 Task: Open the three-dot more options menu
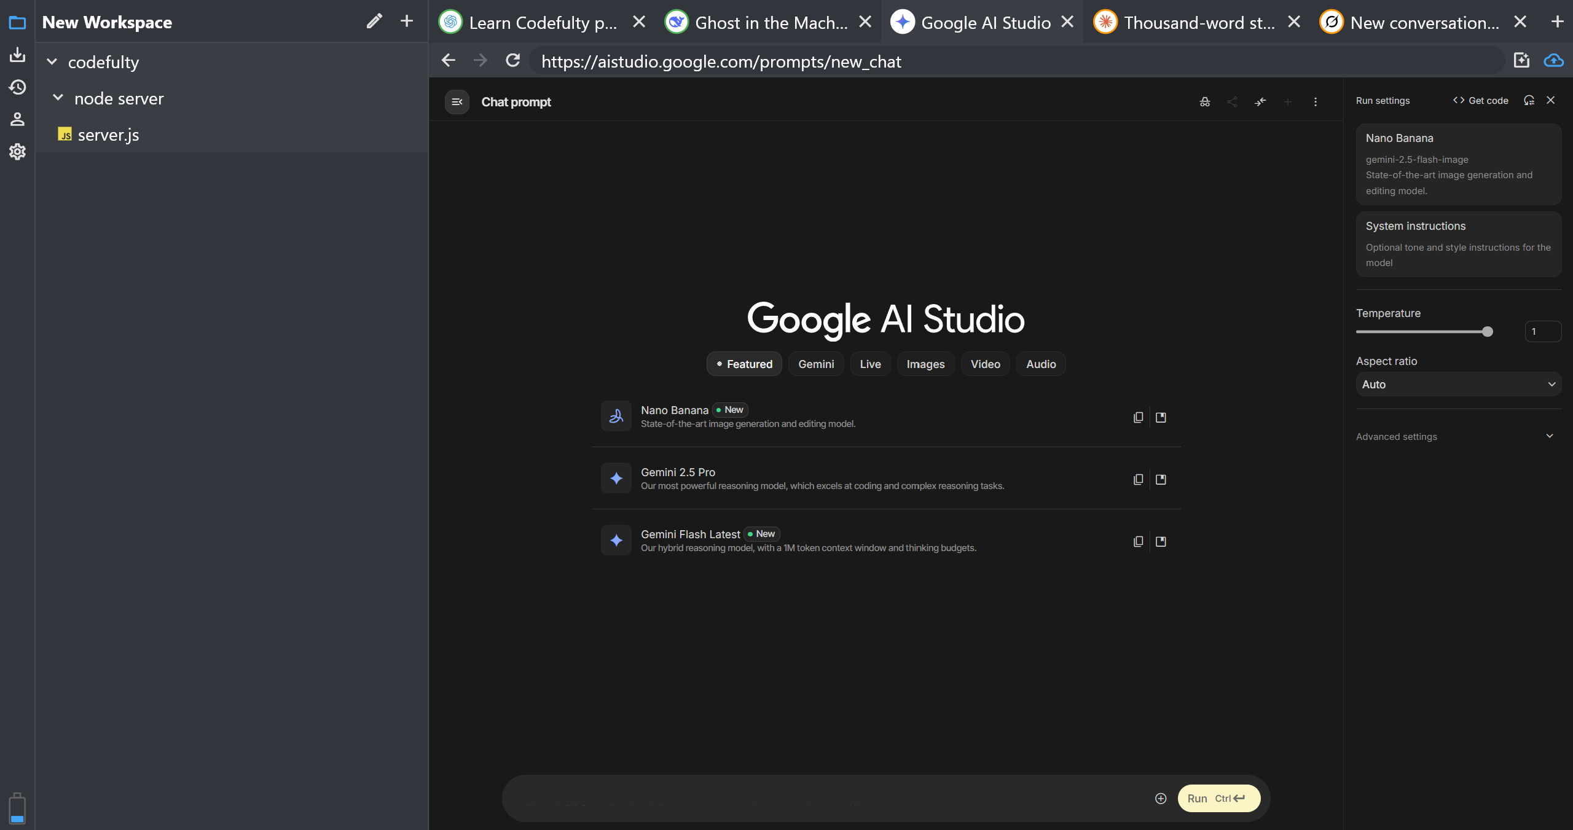click(1315, 102)
